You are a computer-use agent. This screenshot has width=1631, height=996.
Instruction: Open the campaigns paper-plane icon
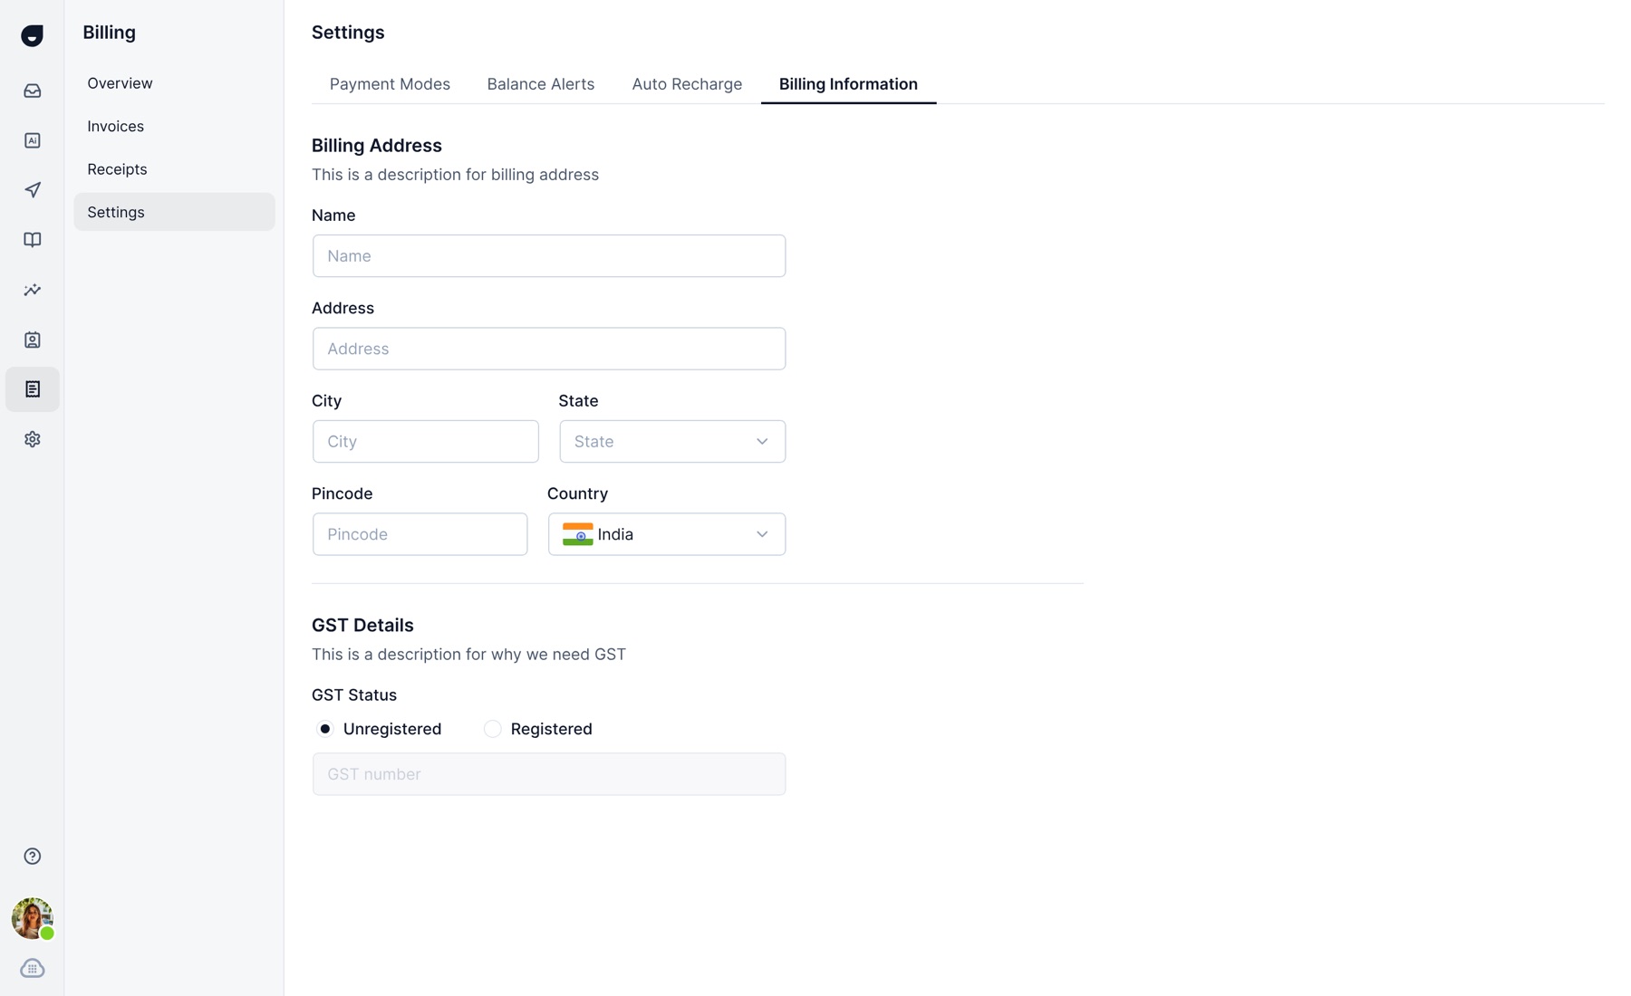click(x=32, y=190)
